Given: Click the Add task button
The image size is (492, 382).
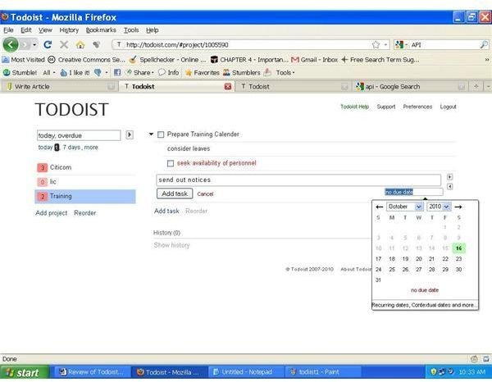Looking at the screenshot, I should [x=175, y=193].
